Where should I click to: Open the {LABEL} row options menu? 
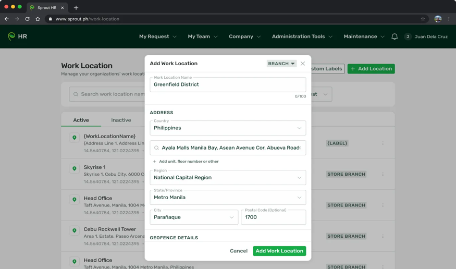383,143
